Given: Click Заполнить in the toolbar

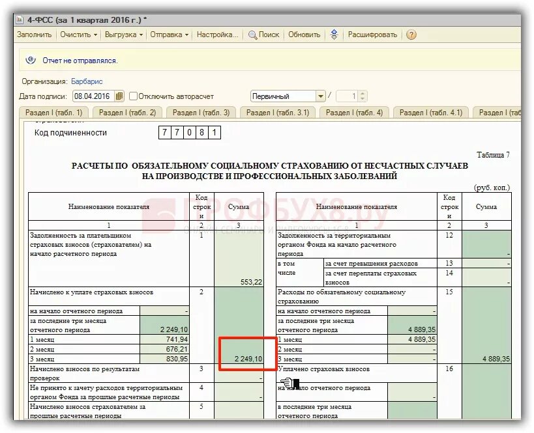Looking at the screenshot, I should (x=34, y=35).
